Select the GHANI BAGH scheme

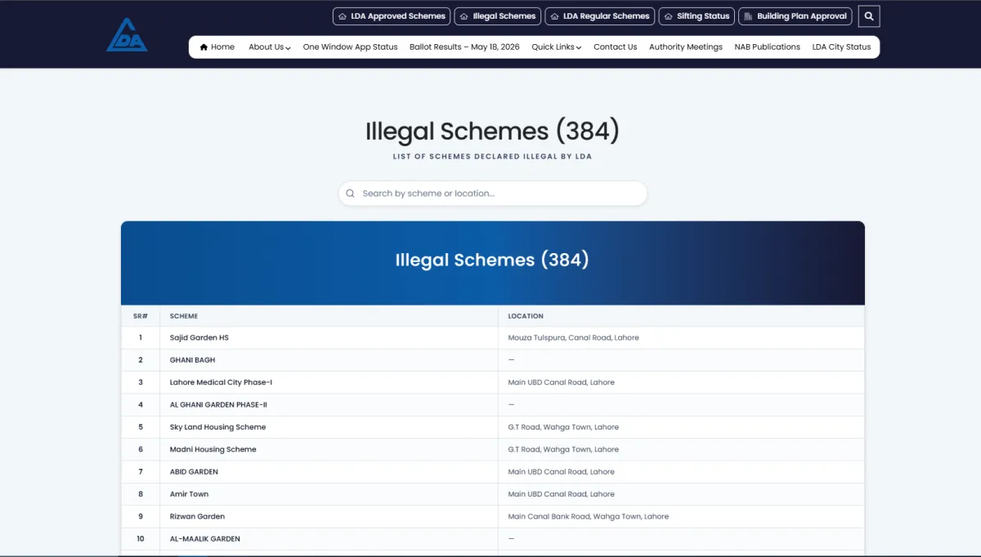pyautogui.click(x=192, y=360)
